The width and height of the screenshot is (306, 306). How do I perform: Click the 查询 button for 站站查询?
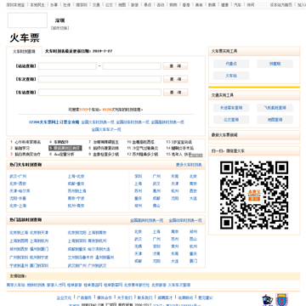point(175,66)
